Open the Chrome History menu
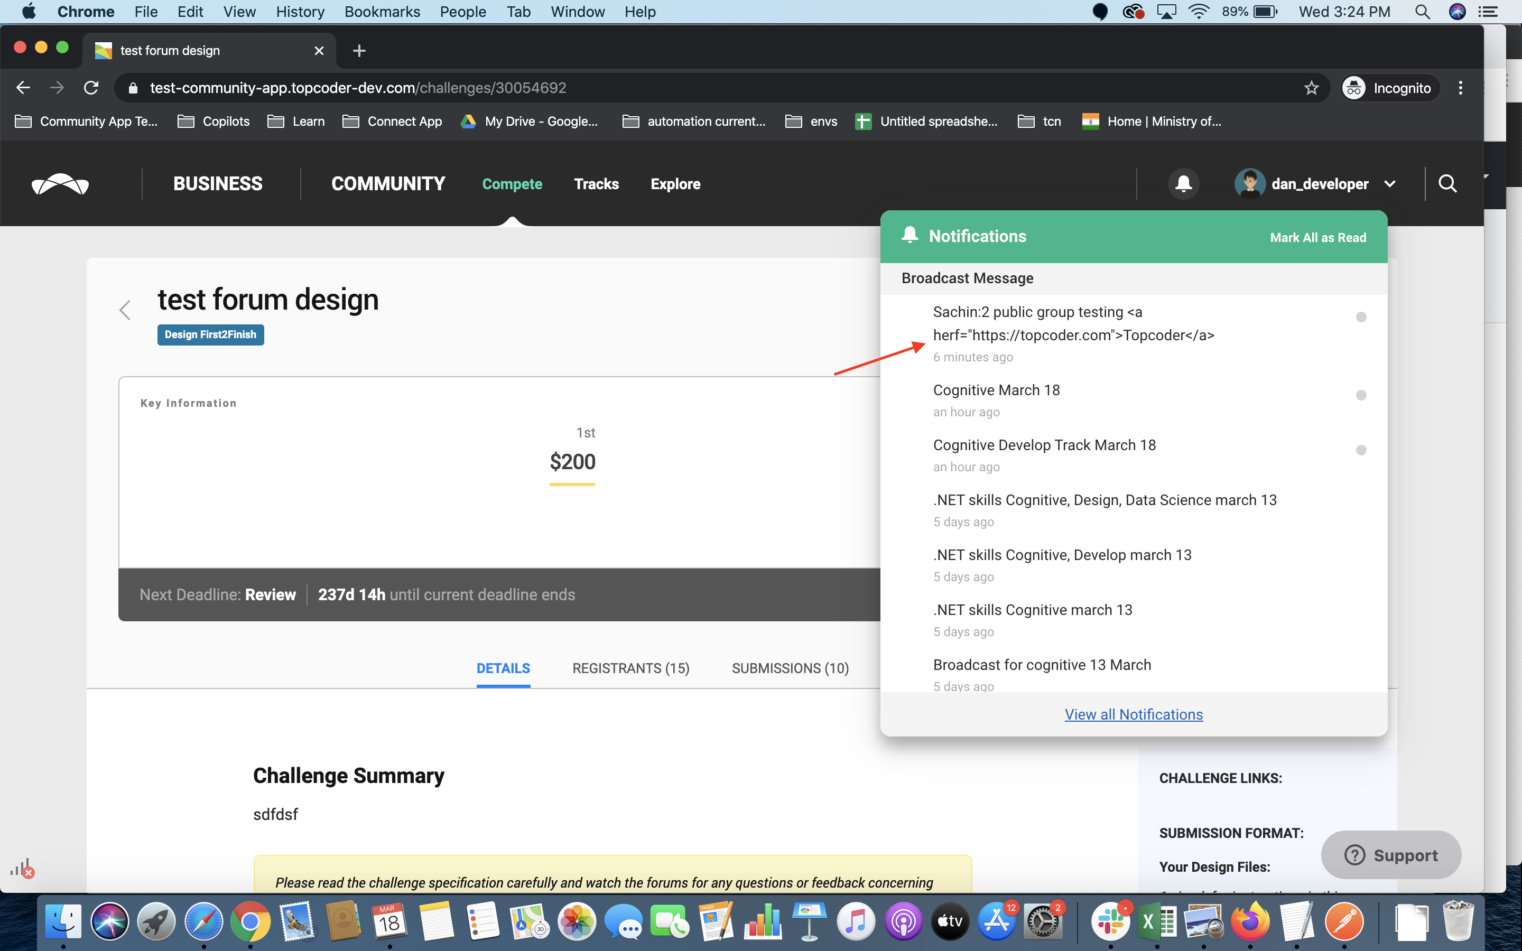1522x951 pixels. coord(300,11)
